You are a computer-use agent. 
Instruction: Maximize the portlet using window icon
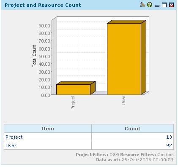pyautogui.click(x=164, y=5)
